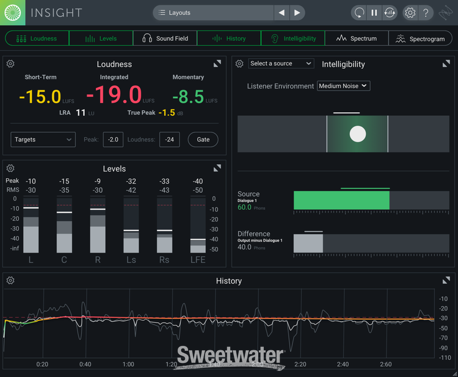Switch to the Sound Field tab
This screenshot has height=377, width=458.
click(165, 38)
